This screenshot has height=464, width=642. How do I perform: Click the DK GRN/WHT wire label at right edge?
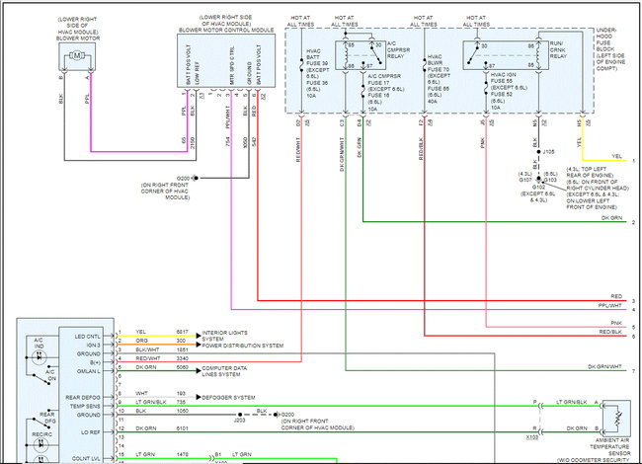pyautogui.click(x=604, y=366)
